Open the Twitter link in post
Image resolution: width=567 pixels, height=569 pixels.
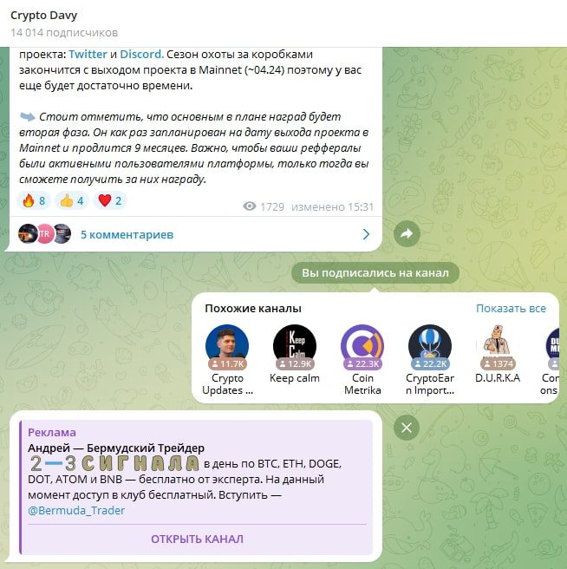coord(88,54)
